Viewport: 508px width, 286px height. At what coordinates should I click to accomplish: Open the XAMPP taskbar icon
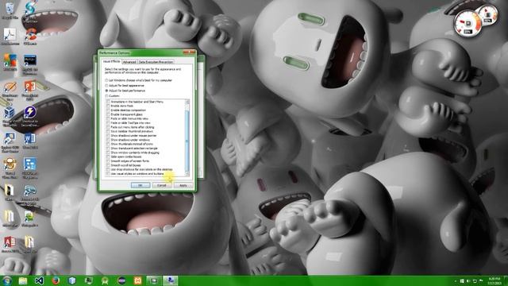click(137, 280)
